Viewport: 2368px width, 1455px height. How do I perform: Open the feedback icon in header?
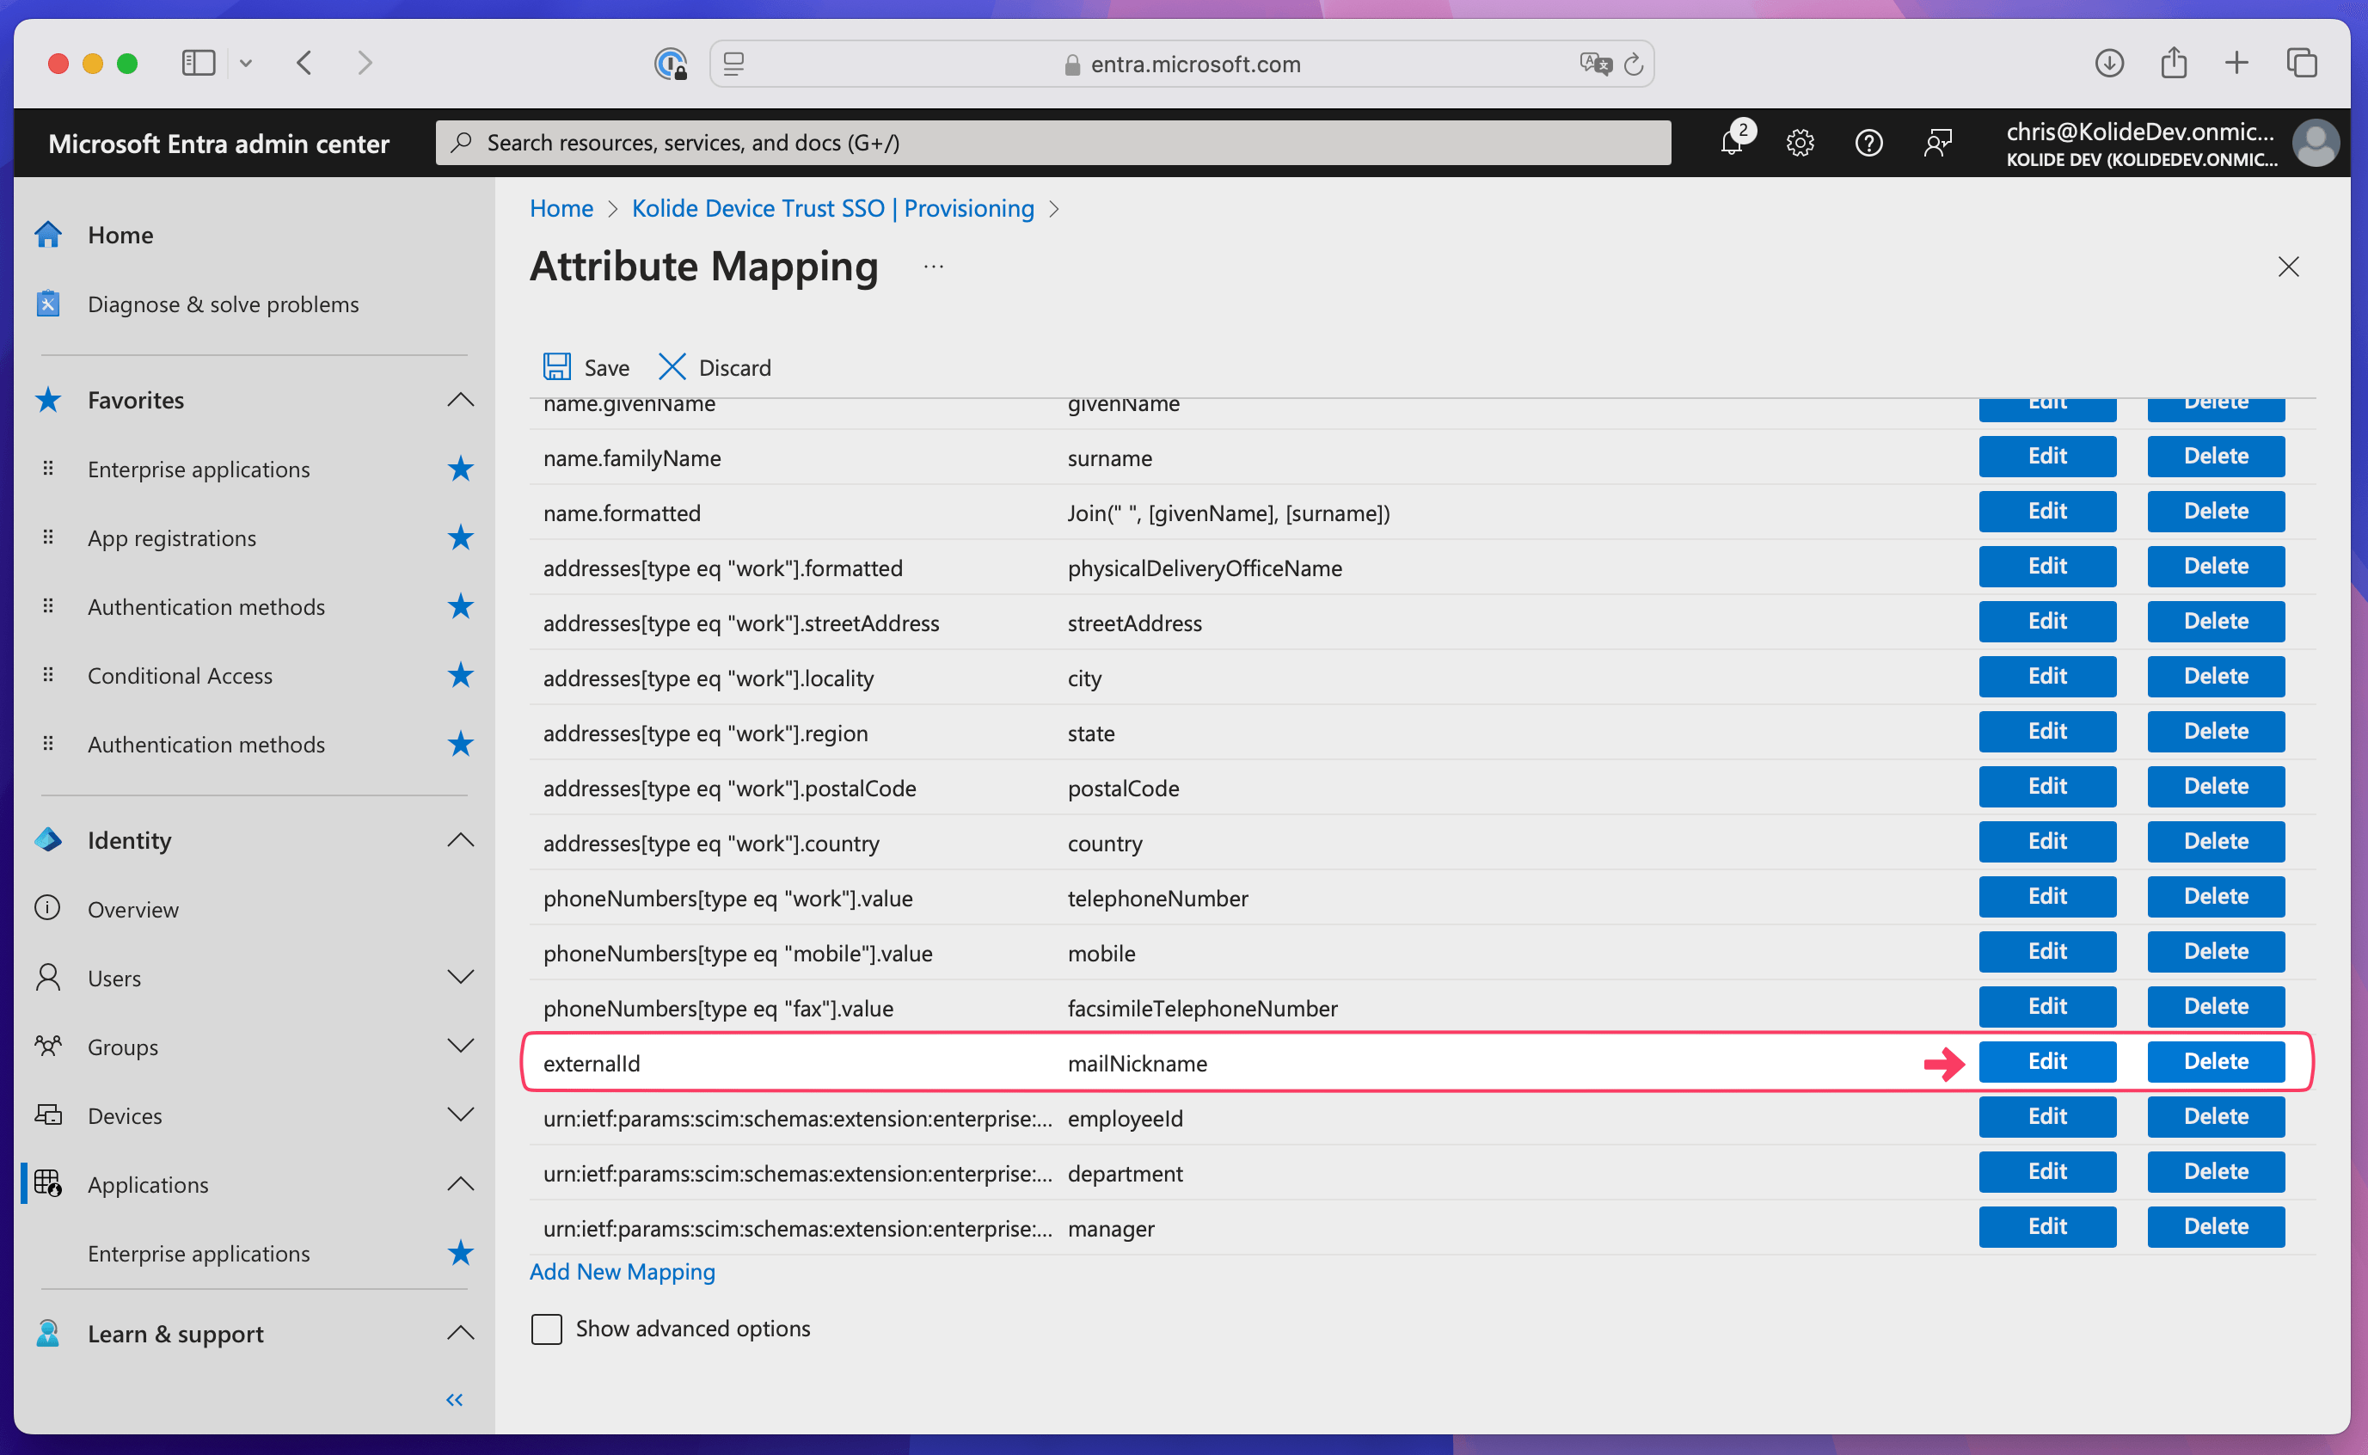(x=1937, y=144)
